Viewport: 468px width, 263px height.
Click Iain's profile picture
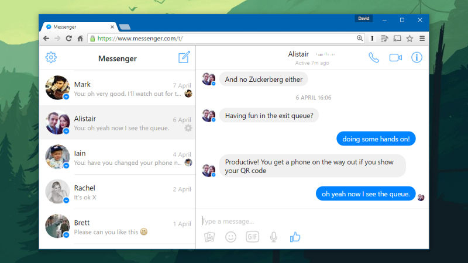(57, 157)
